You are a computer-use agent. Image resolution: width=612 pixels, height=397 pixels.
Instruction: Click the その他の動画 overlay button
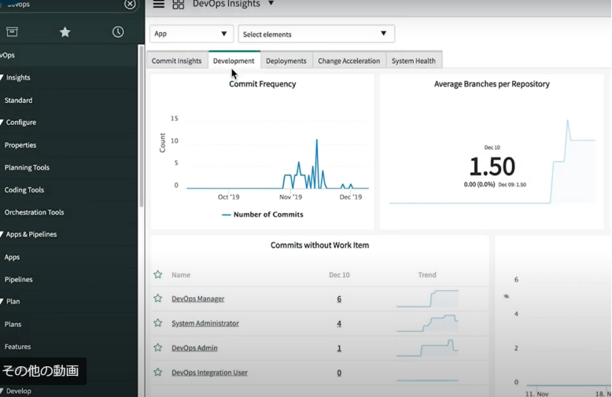42,371
